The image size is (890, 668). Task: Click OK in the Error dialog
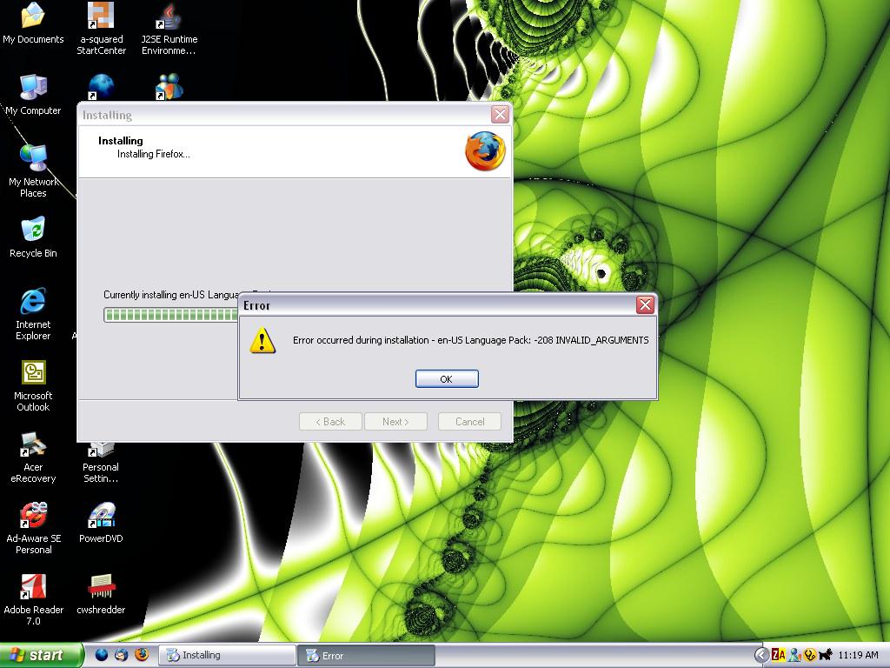(x=447, y=379)
